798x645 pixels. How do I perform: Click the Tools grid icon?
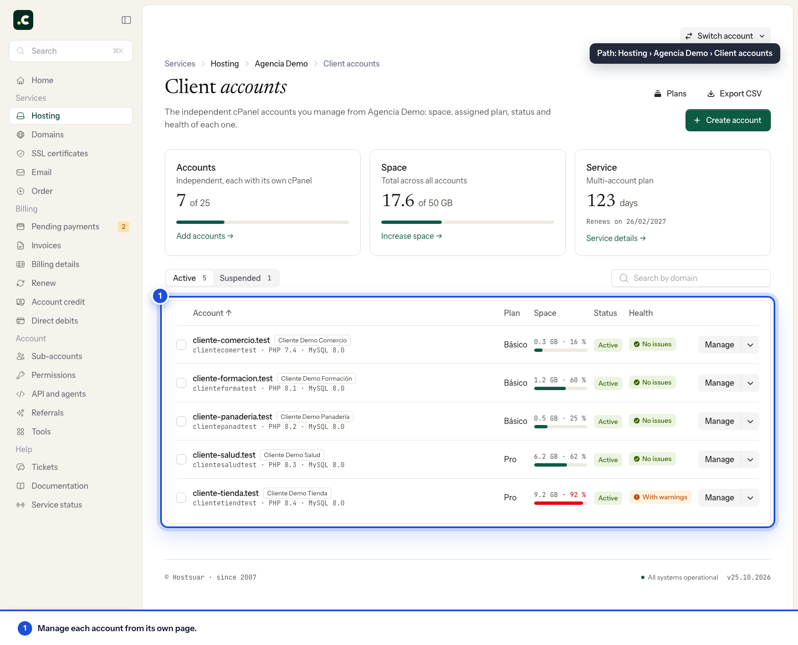pyautogui.click(x=21, y=432)
